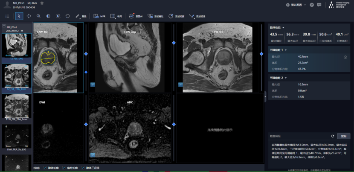The height and width of the screenshot is (172, 354).
Task: Click the MR_PCa1 patient name in header
Action: coord(18,3)
